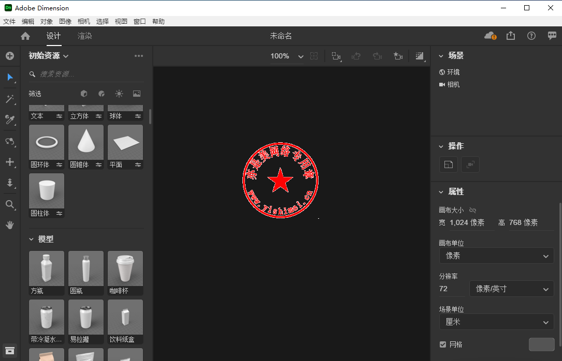Image resolution: width=562 pixels, height=361 pixels.
Task: Select the Pan camera tool
Action: 10,162
